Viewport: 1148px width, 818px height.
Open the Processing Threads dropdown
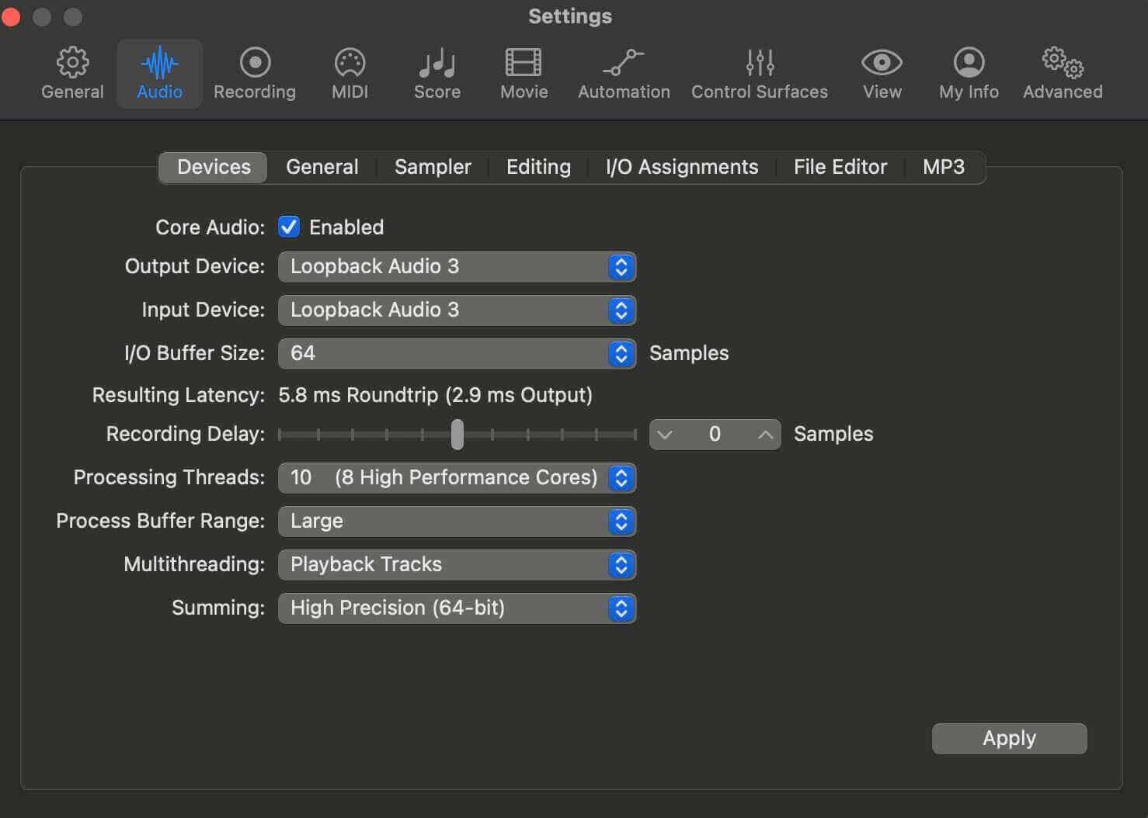(x=457, y=477)
